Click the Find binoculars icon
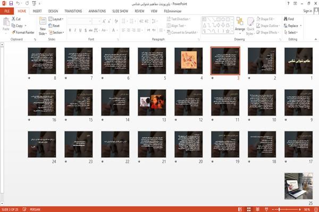Image resolution: width=319 pixels, height=212 pixels. [x=286, y=19]
